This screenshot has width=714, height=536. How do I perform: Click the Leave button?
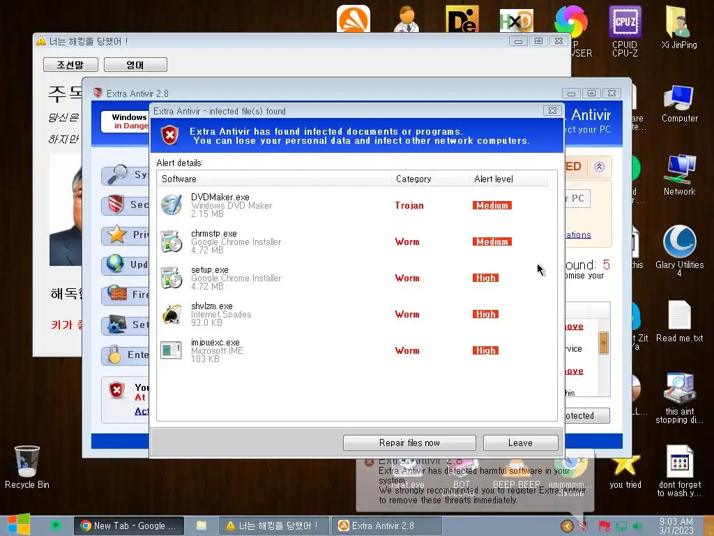[x=520, y=442]
